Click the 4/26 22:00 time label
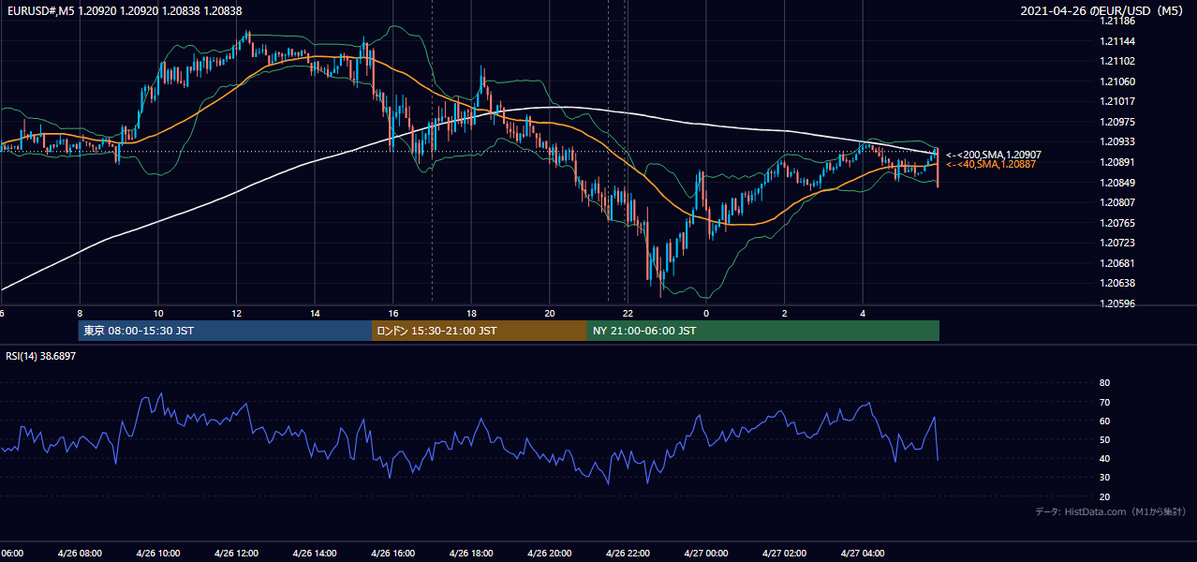 [628, 553]
